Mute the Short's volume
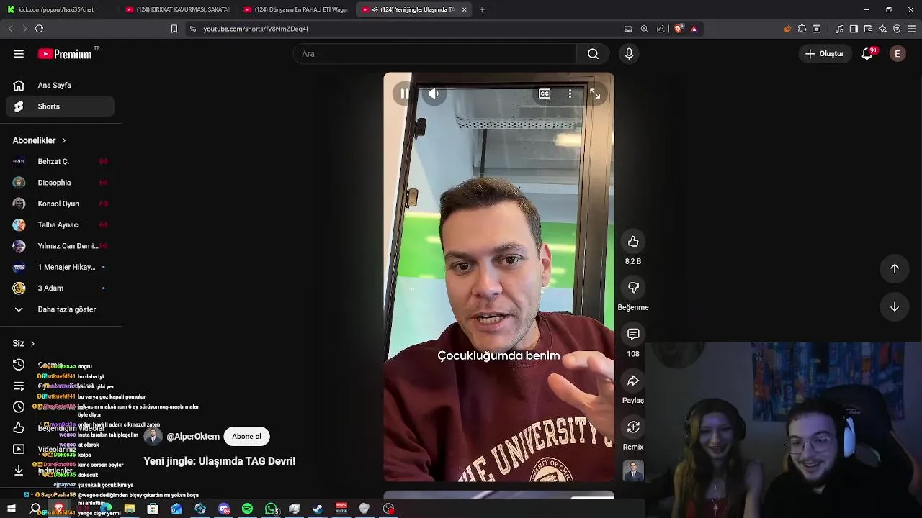The image size is (922, 518). pyautogui.click(x=434, y=94)
